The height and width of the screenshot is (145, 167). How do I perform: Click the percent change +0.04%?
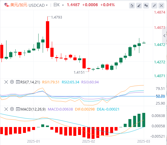[108, 5]
